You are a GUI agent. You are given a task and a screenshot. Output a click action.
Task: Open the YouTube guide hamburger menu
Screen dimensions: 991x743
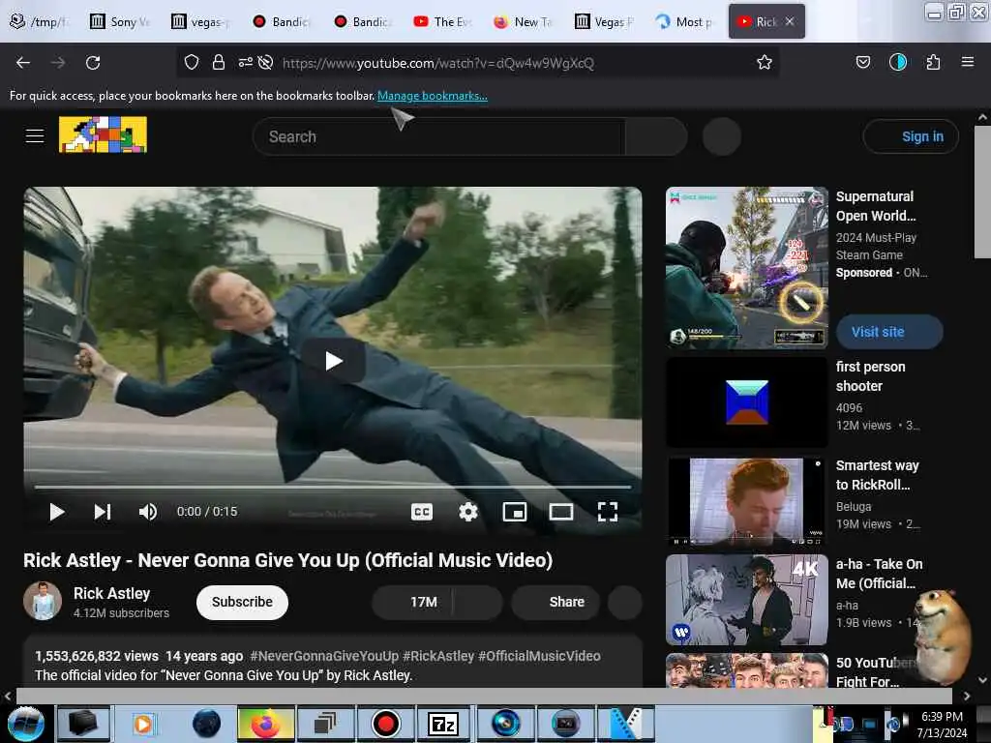coord(35,135)
